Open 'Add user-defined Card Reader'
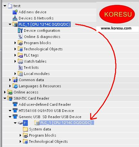Screen dimensions: 139x147 (x=45, y=104)
